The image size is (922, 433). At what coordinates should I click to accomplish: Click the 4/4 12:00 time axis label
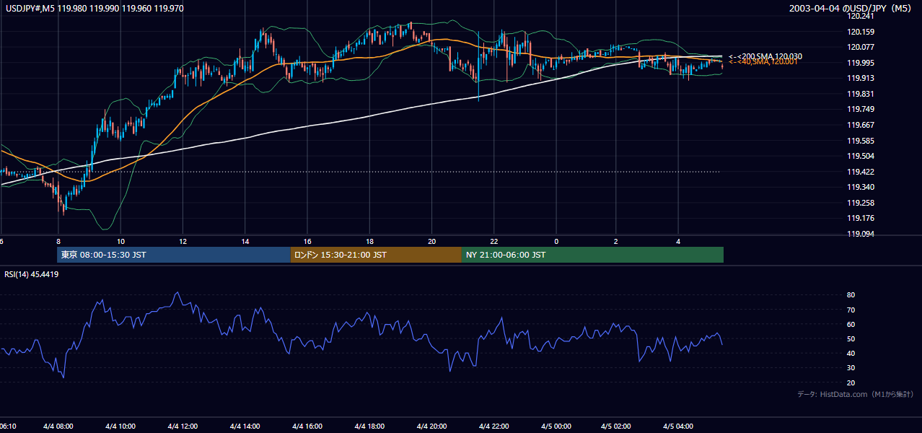182,427
